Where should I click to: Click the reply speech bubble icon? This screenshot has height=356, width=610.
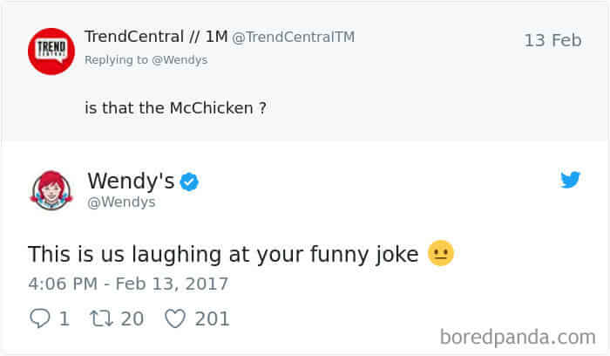click(x=39, y=318)
